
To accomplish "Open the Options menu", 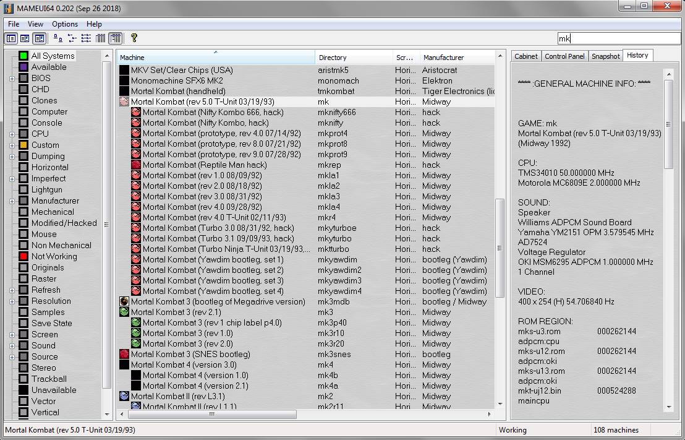I will pos(65,24).
